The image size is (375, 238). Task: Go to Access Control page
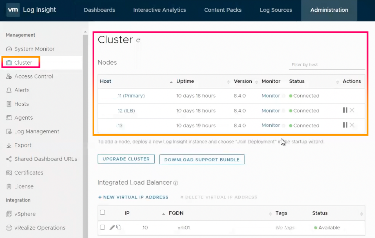34,77
